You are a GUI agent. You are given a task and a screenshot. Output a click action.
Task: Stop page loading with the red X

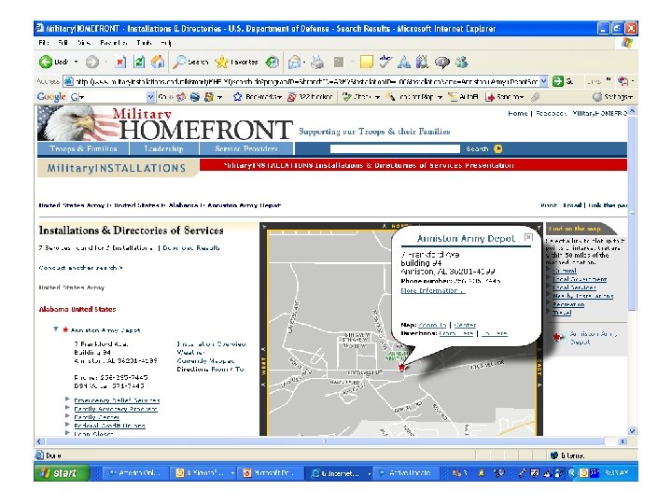[x=120, y=63]
